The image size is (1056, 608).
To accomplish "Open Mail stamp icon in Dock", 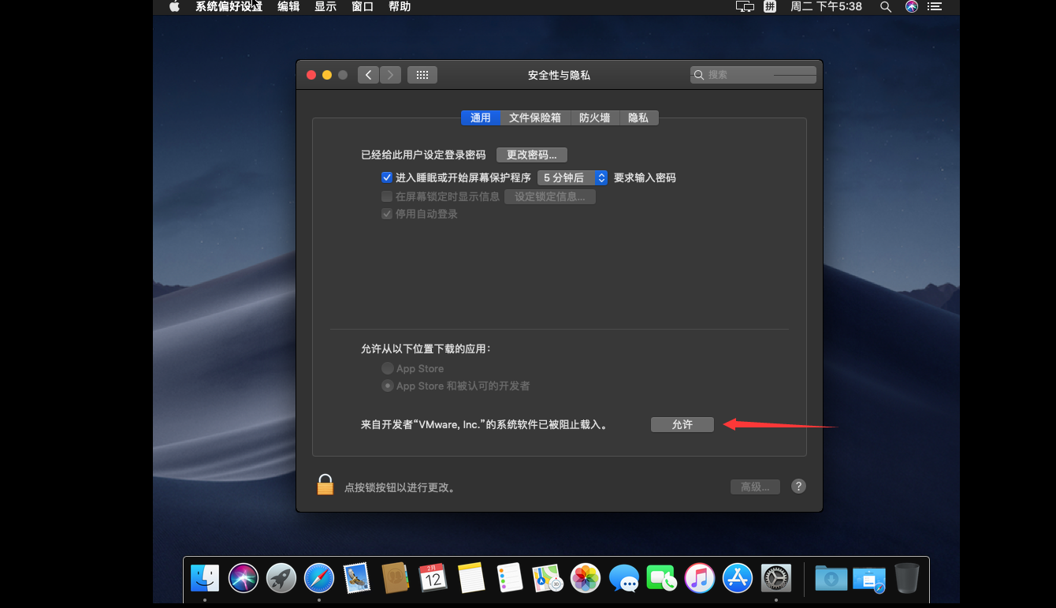I will [x=357, y=578].
